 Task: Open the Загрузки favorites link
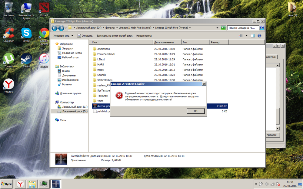point(68,48)
